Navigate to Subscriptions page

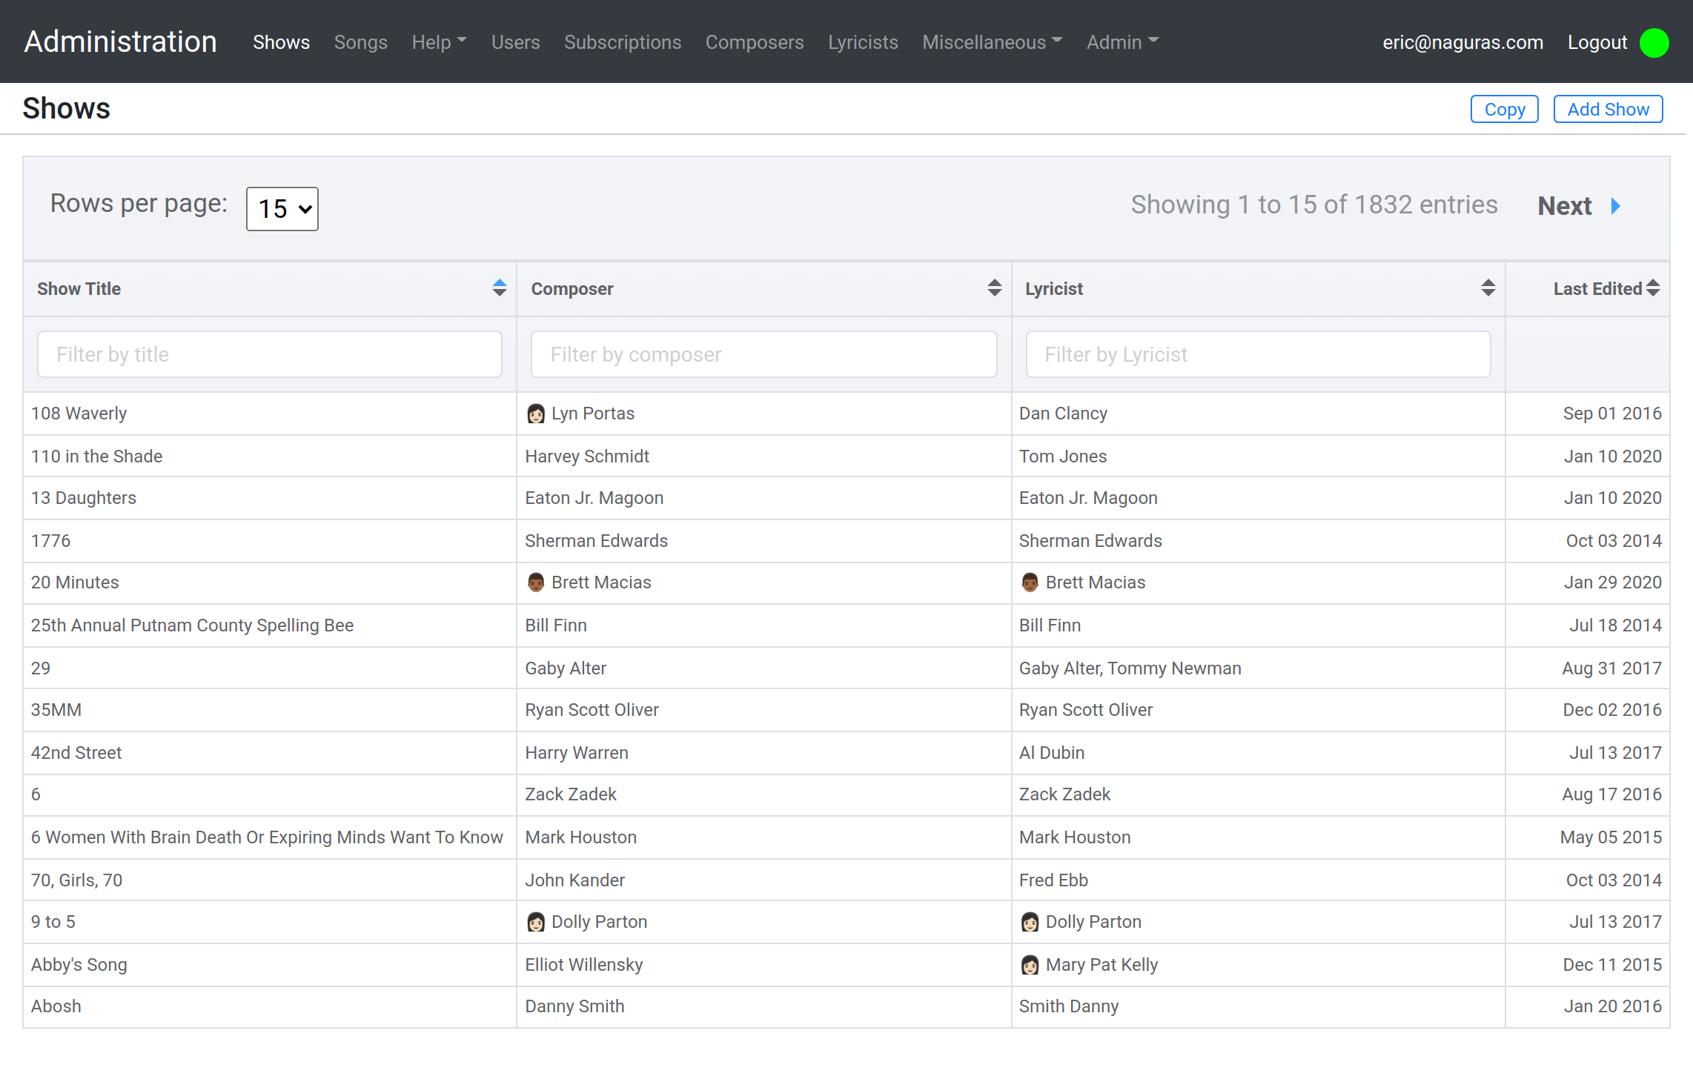pyautogui.click(x=622, y=42)
